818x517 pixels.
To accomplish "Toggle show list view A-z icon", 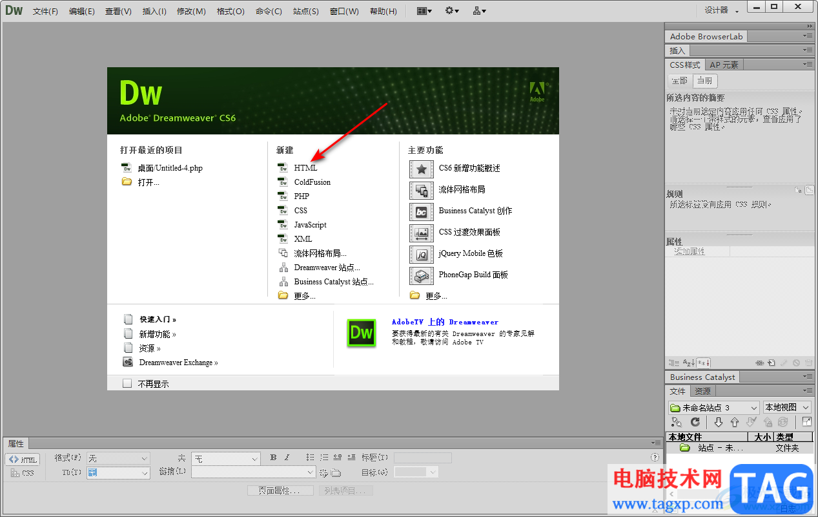I will click(689, 363).
